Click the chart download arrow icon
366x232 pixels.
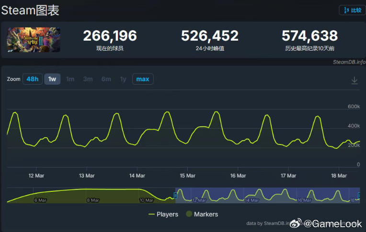coord(355,80)
